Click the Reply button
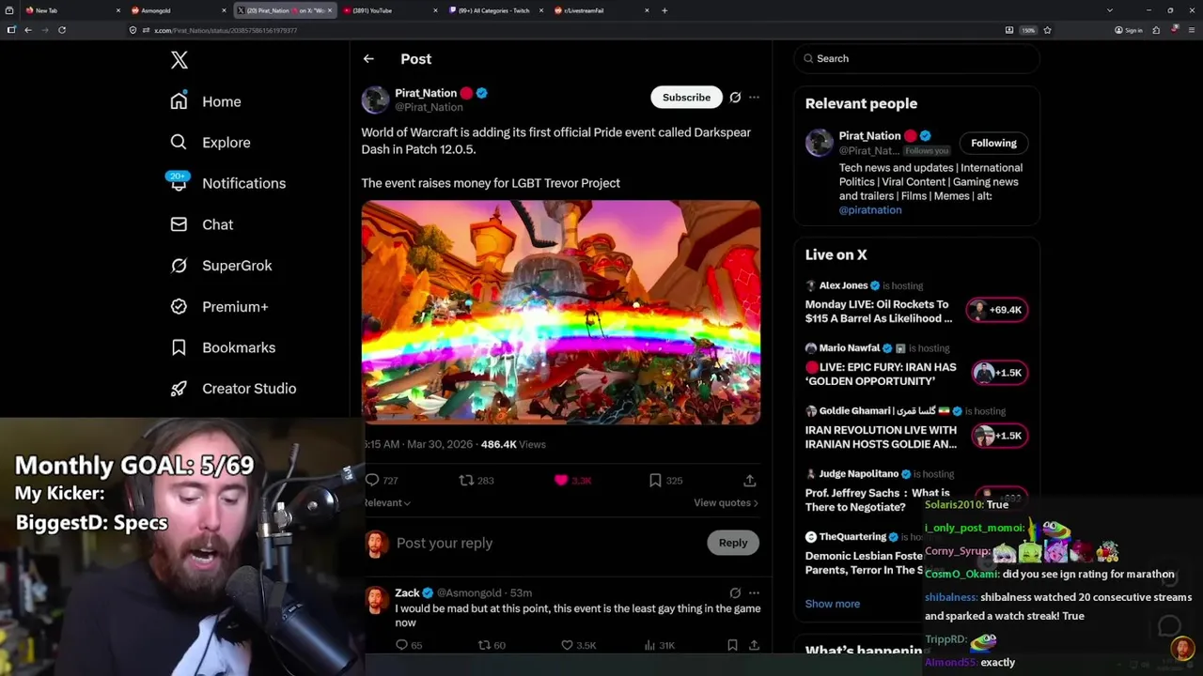 pyautogui.click(x=733, y=543)
